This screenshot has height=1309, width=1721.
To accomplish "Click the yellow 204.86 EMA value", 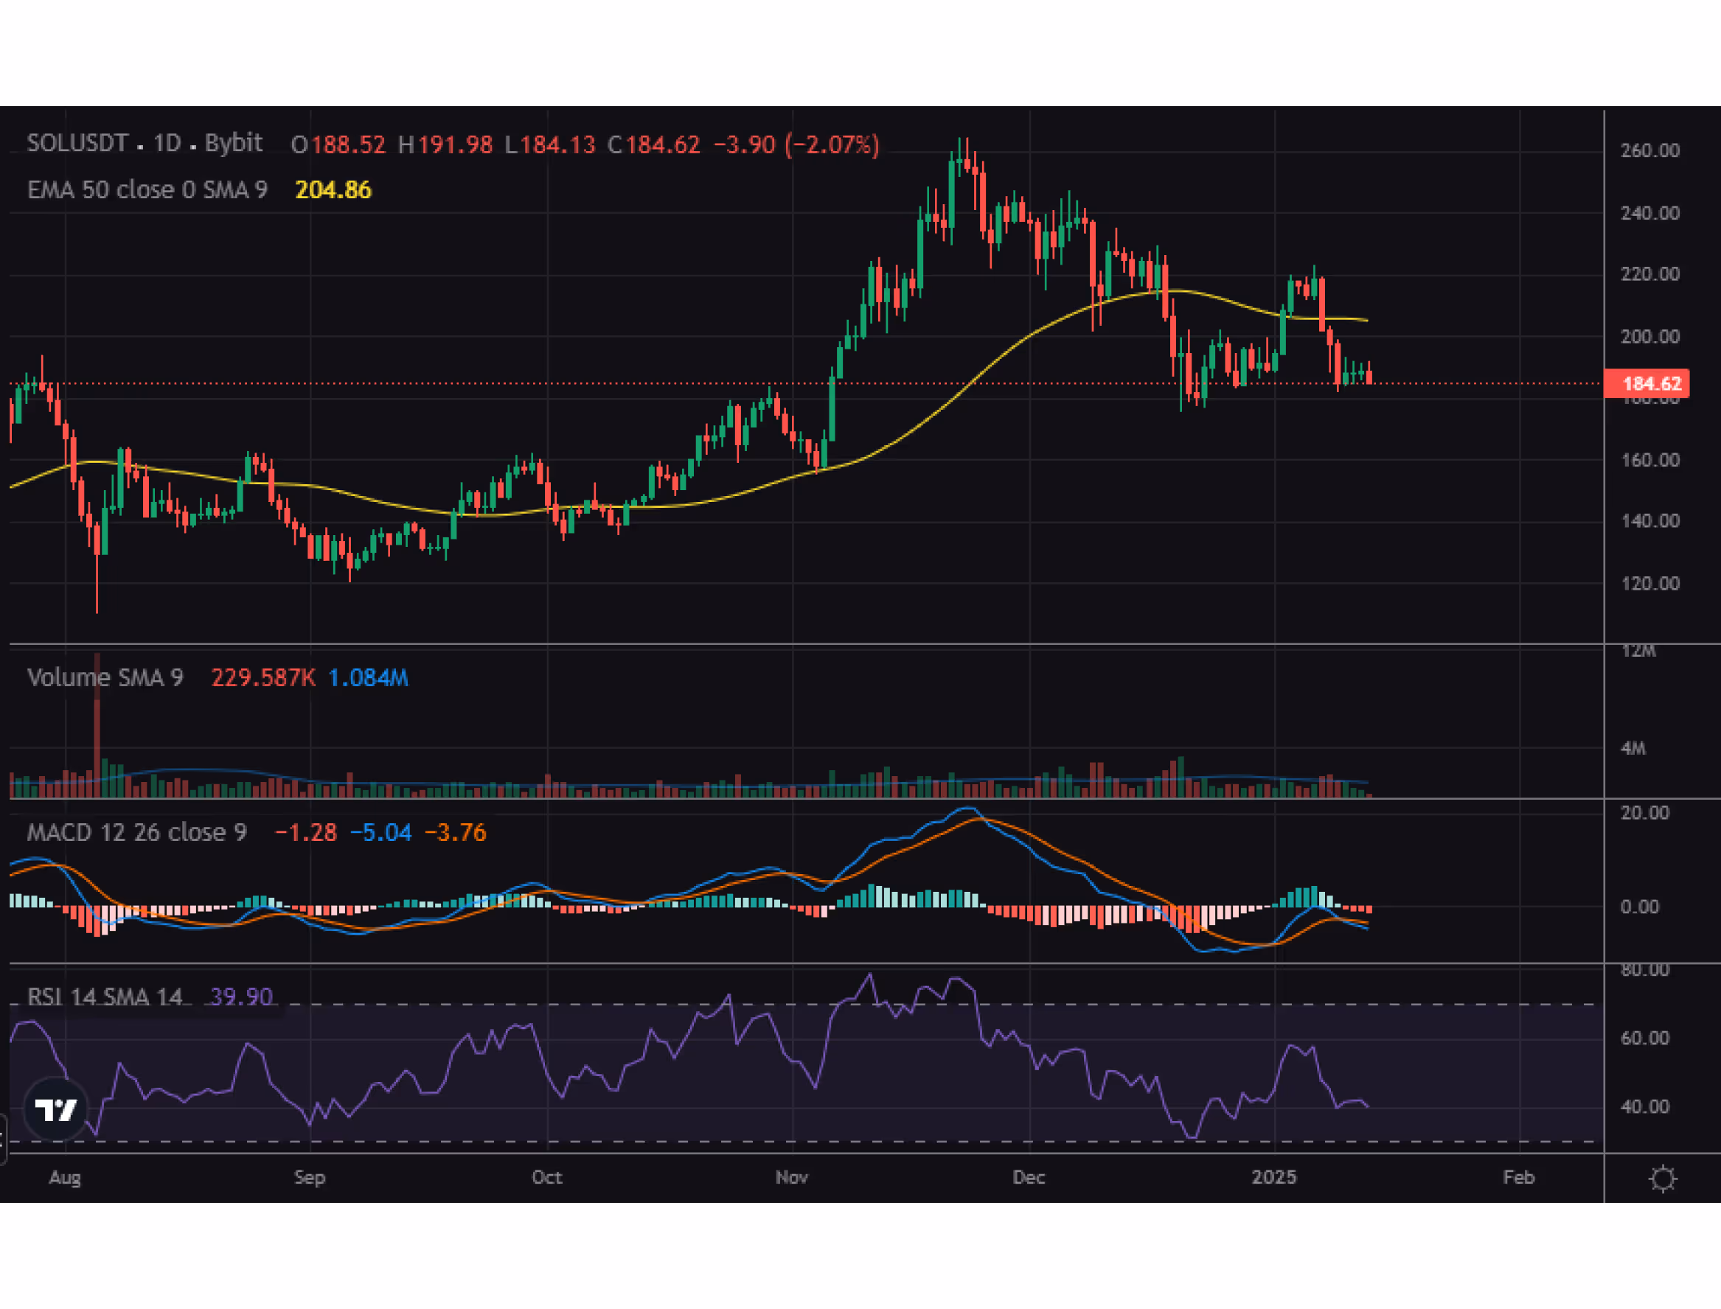I will (x=333, y=190).
